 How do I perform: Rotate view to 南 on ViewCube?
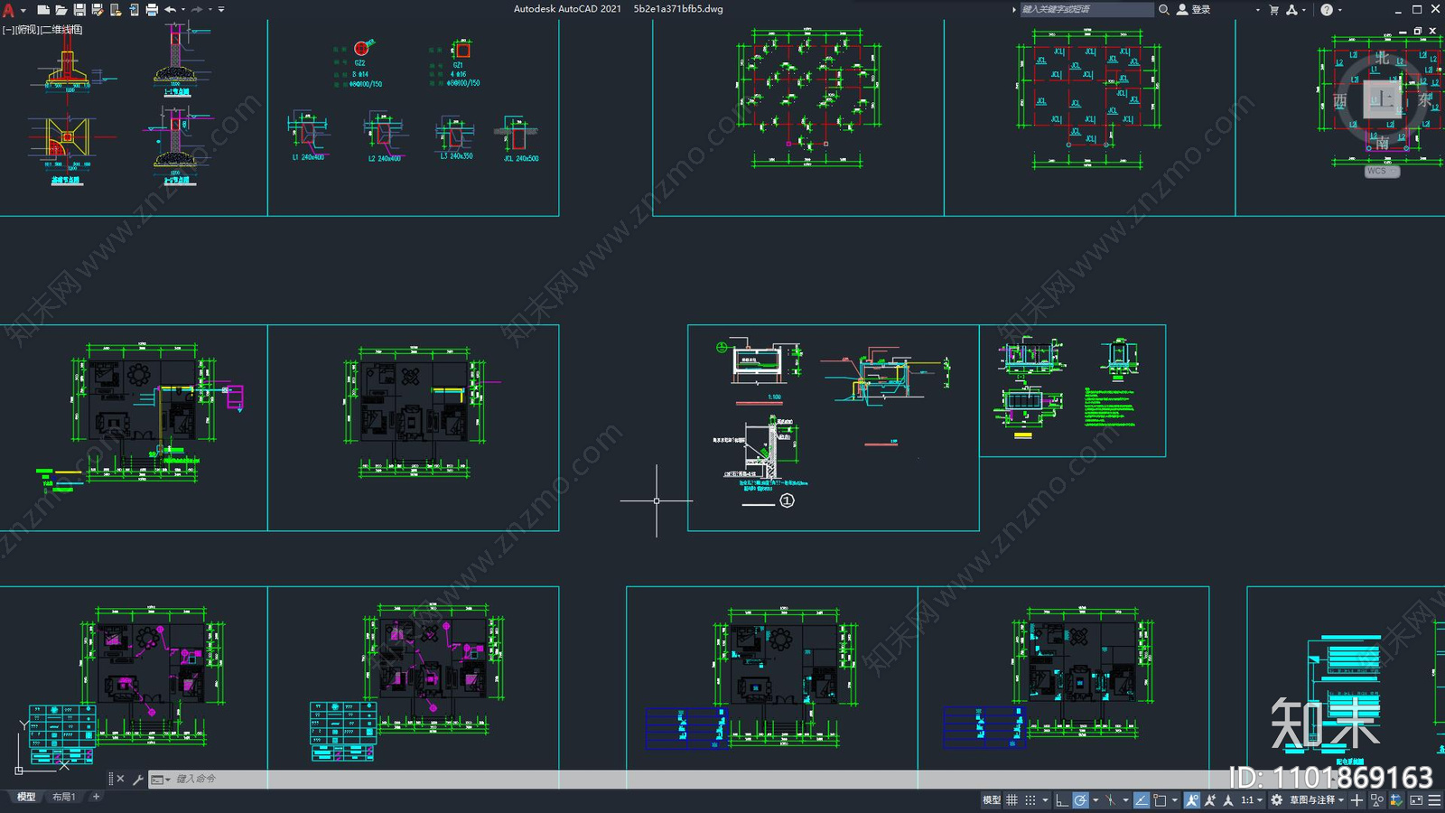[x=1383, y=143]
